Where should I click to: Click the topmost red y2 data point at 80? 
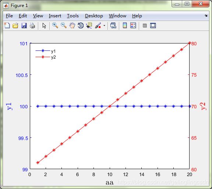190,43
